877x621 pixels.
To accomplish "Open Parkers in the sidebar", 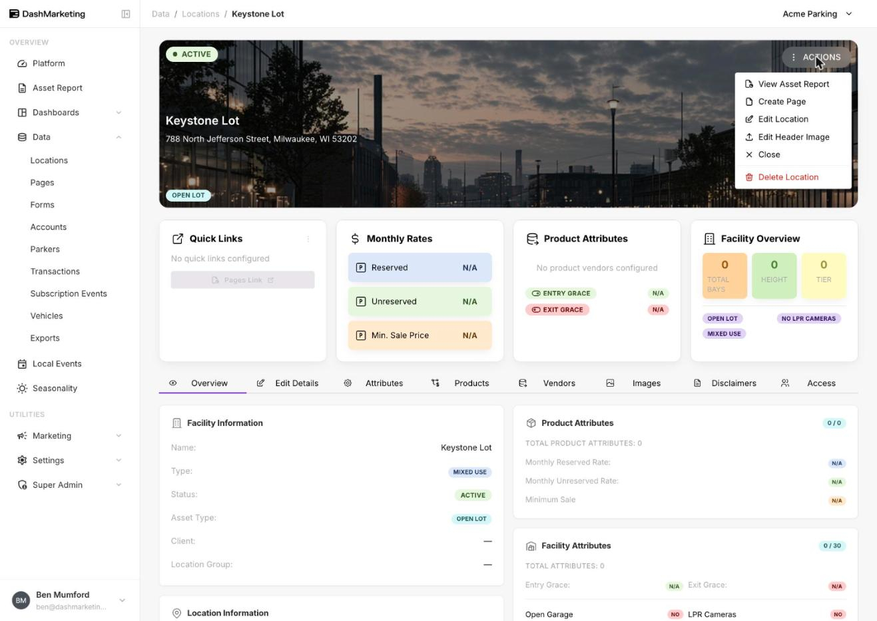I will pos(45,249).
